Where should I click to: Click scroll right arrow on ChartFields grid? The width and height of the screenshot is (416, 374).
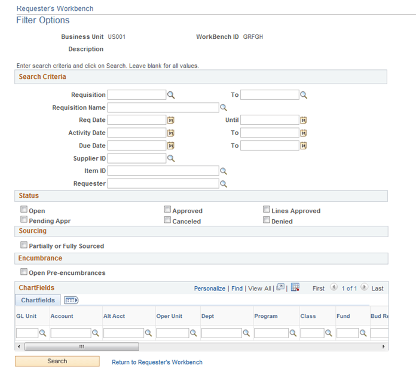(383, 347)
